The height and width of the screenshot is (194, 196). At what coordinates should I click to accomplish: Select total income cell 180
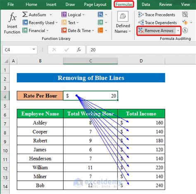tap(141, 140)
